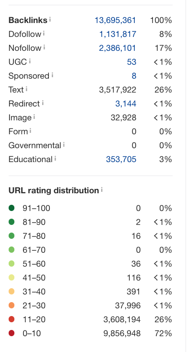
Task: Click the dark red 0–10 rating dot
Action: [x=12, y=333]
